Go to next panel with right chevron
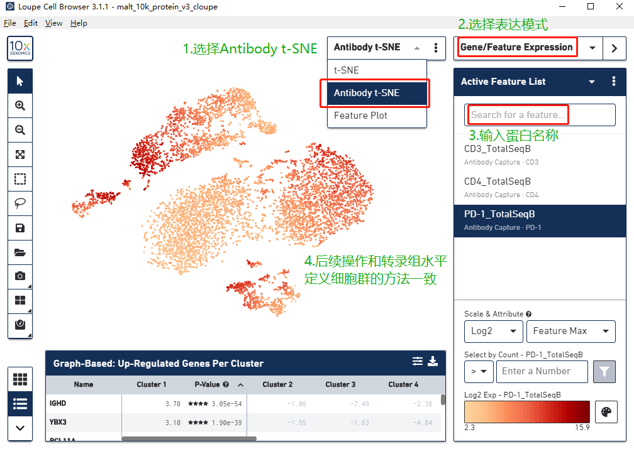The image size is (634, 449). coord(614,48)
